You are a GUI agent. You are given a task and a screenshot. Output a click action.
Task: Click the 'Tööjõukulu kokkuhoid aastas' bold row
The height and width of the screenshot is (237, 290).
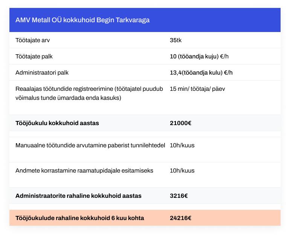pyautogui.click(x=145, y=123)
